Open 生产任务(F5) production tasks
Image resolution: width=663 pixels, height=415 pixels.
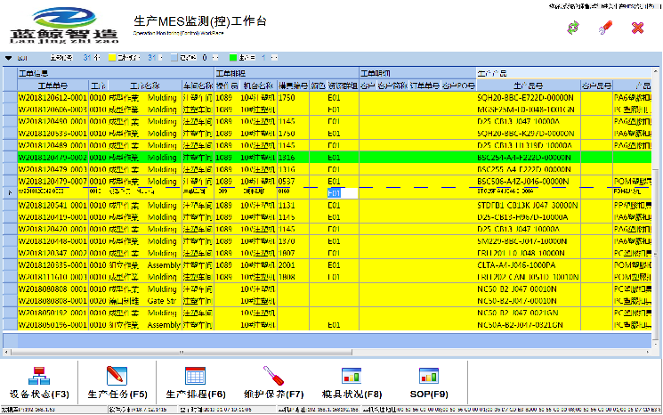(x=117, y=383)
